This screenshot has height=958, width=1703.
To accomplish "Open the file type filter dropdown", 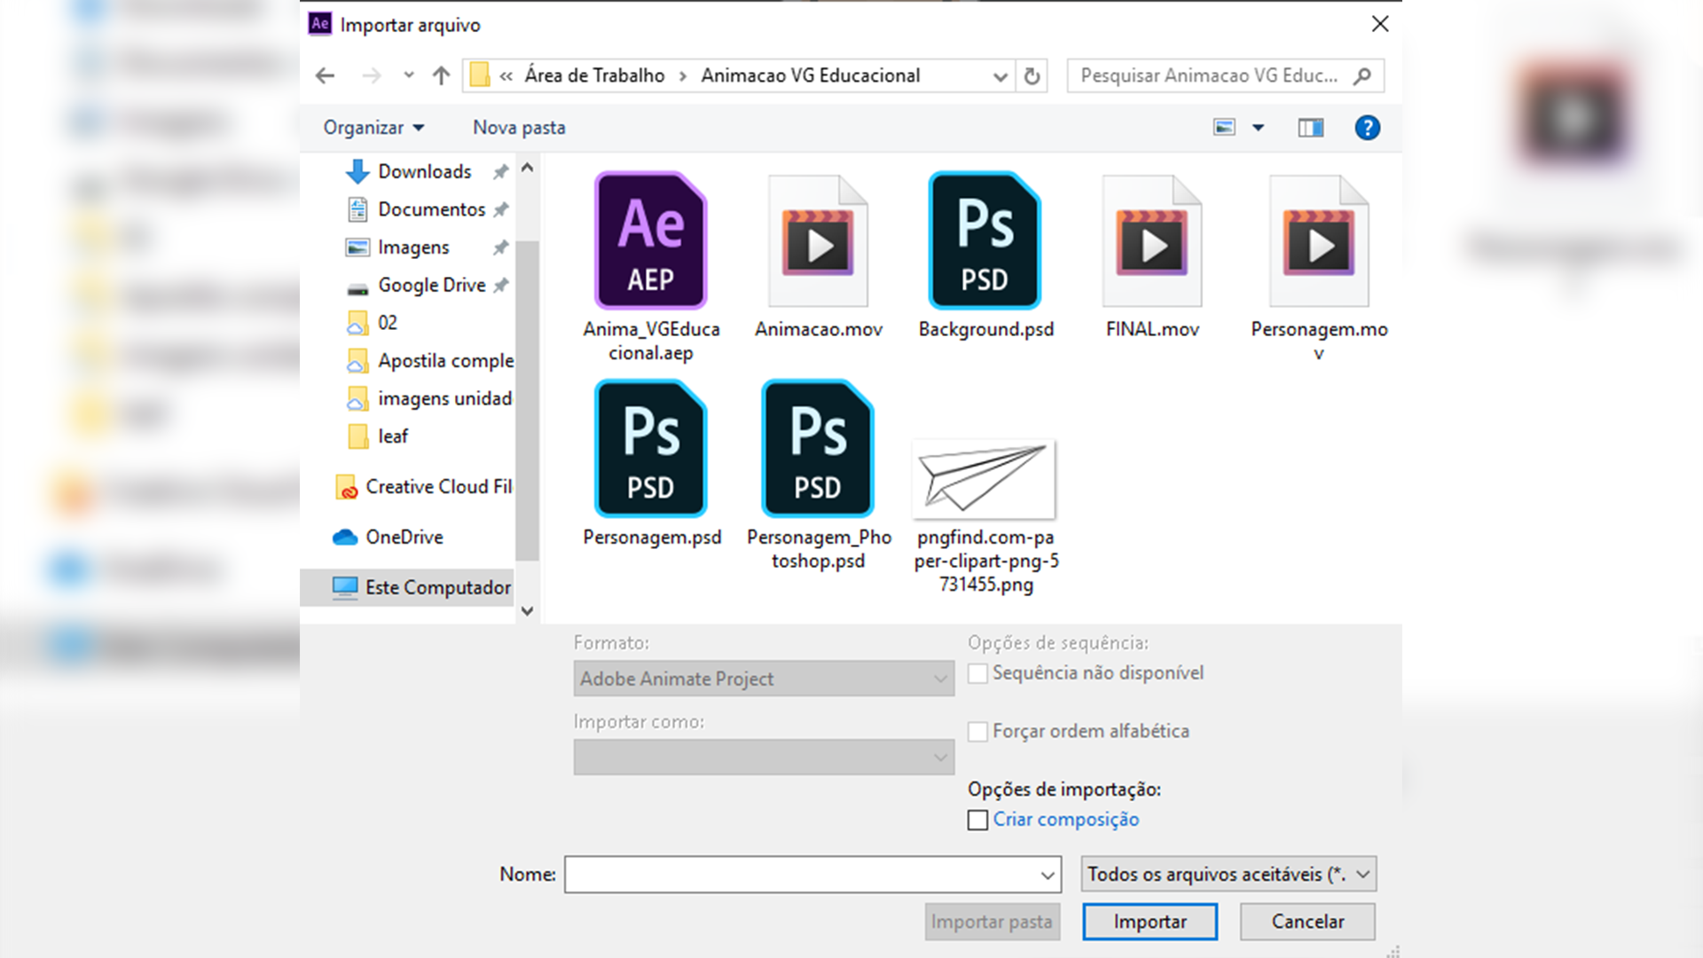I will (1228, 875).
